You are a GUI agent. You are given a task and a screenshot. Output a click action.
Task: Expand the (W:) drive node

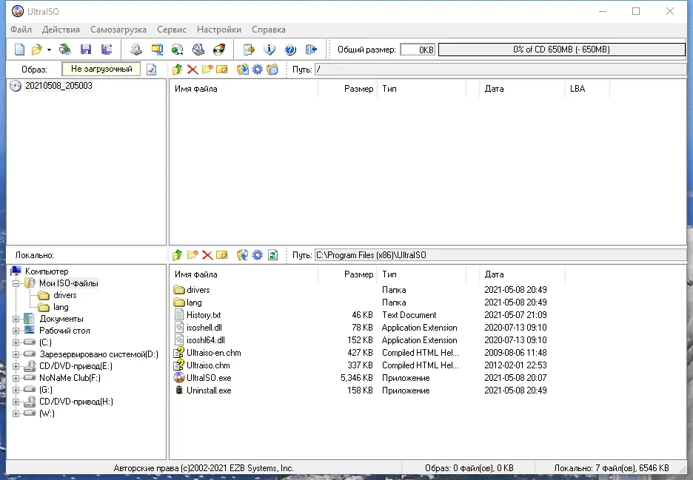tap(16, 413)
